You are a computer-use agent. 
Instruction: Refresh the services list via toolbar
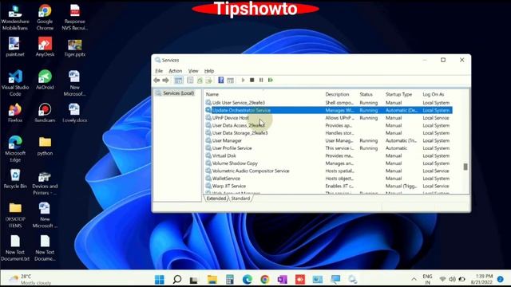(x=200, y=80)
